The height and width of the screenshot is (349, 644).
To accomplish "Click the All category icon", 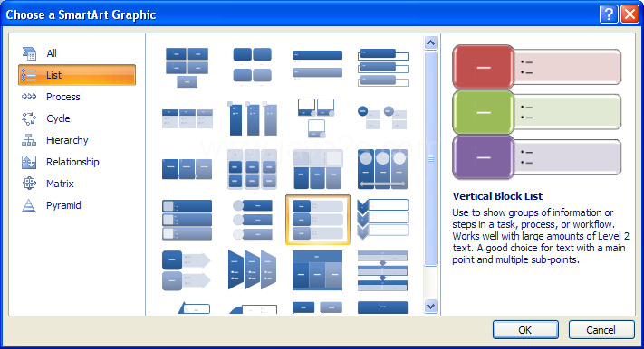I will pos(29,53).
